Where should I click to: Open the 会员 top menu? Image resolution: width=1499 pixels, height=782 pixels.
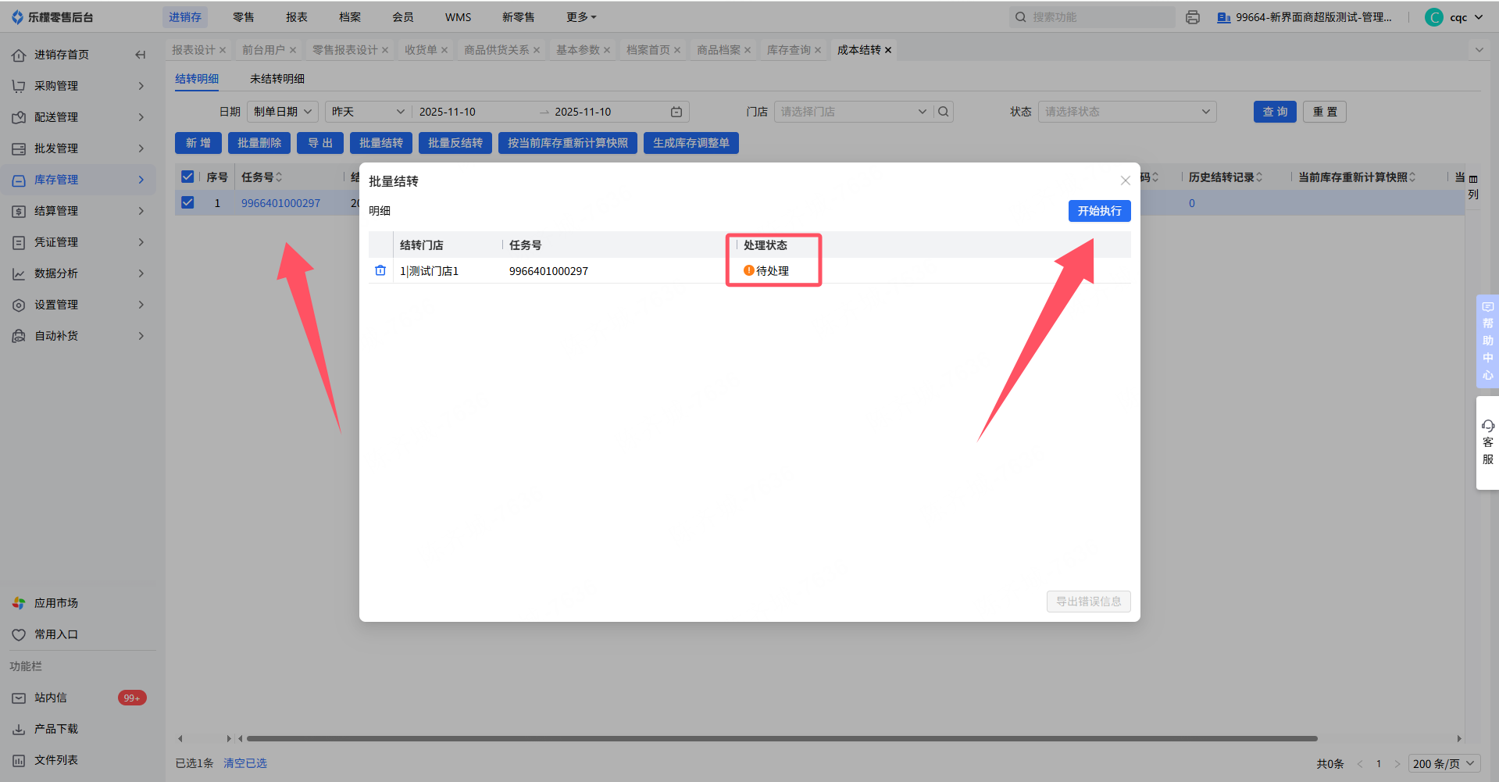pos(403,17)
